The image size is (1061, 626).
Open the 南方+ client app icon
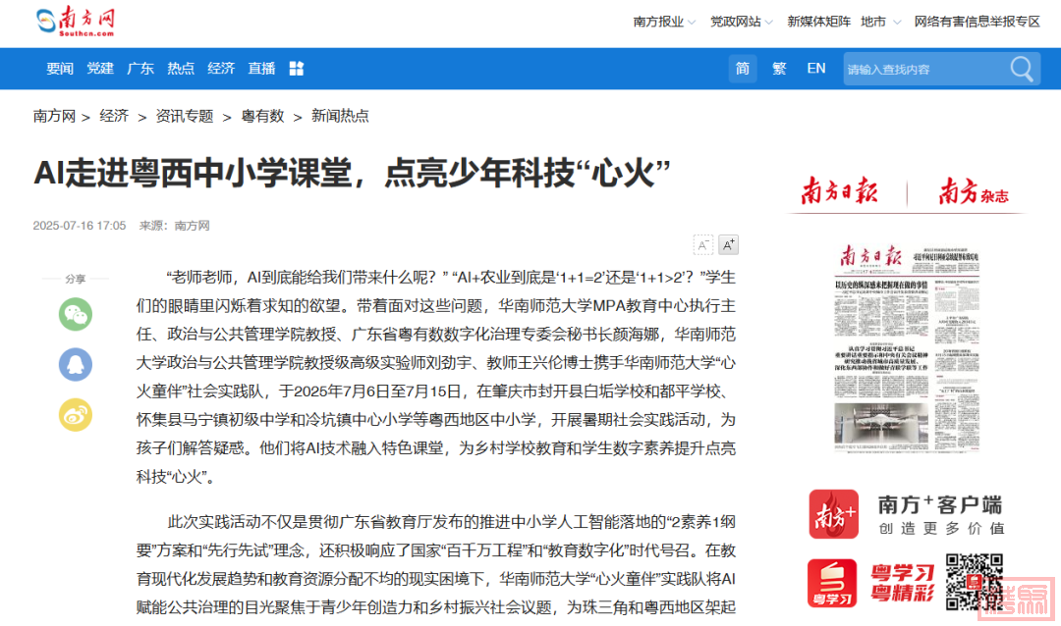(833, 515)
